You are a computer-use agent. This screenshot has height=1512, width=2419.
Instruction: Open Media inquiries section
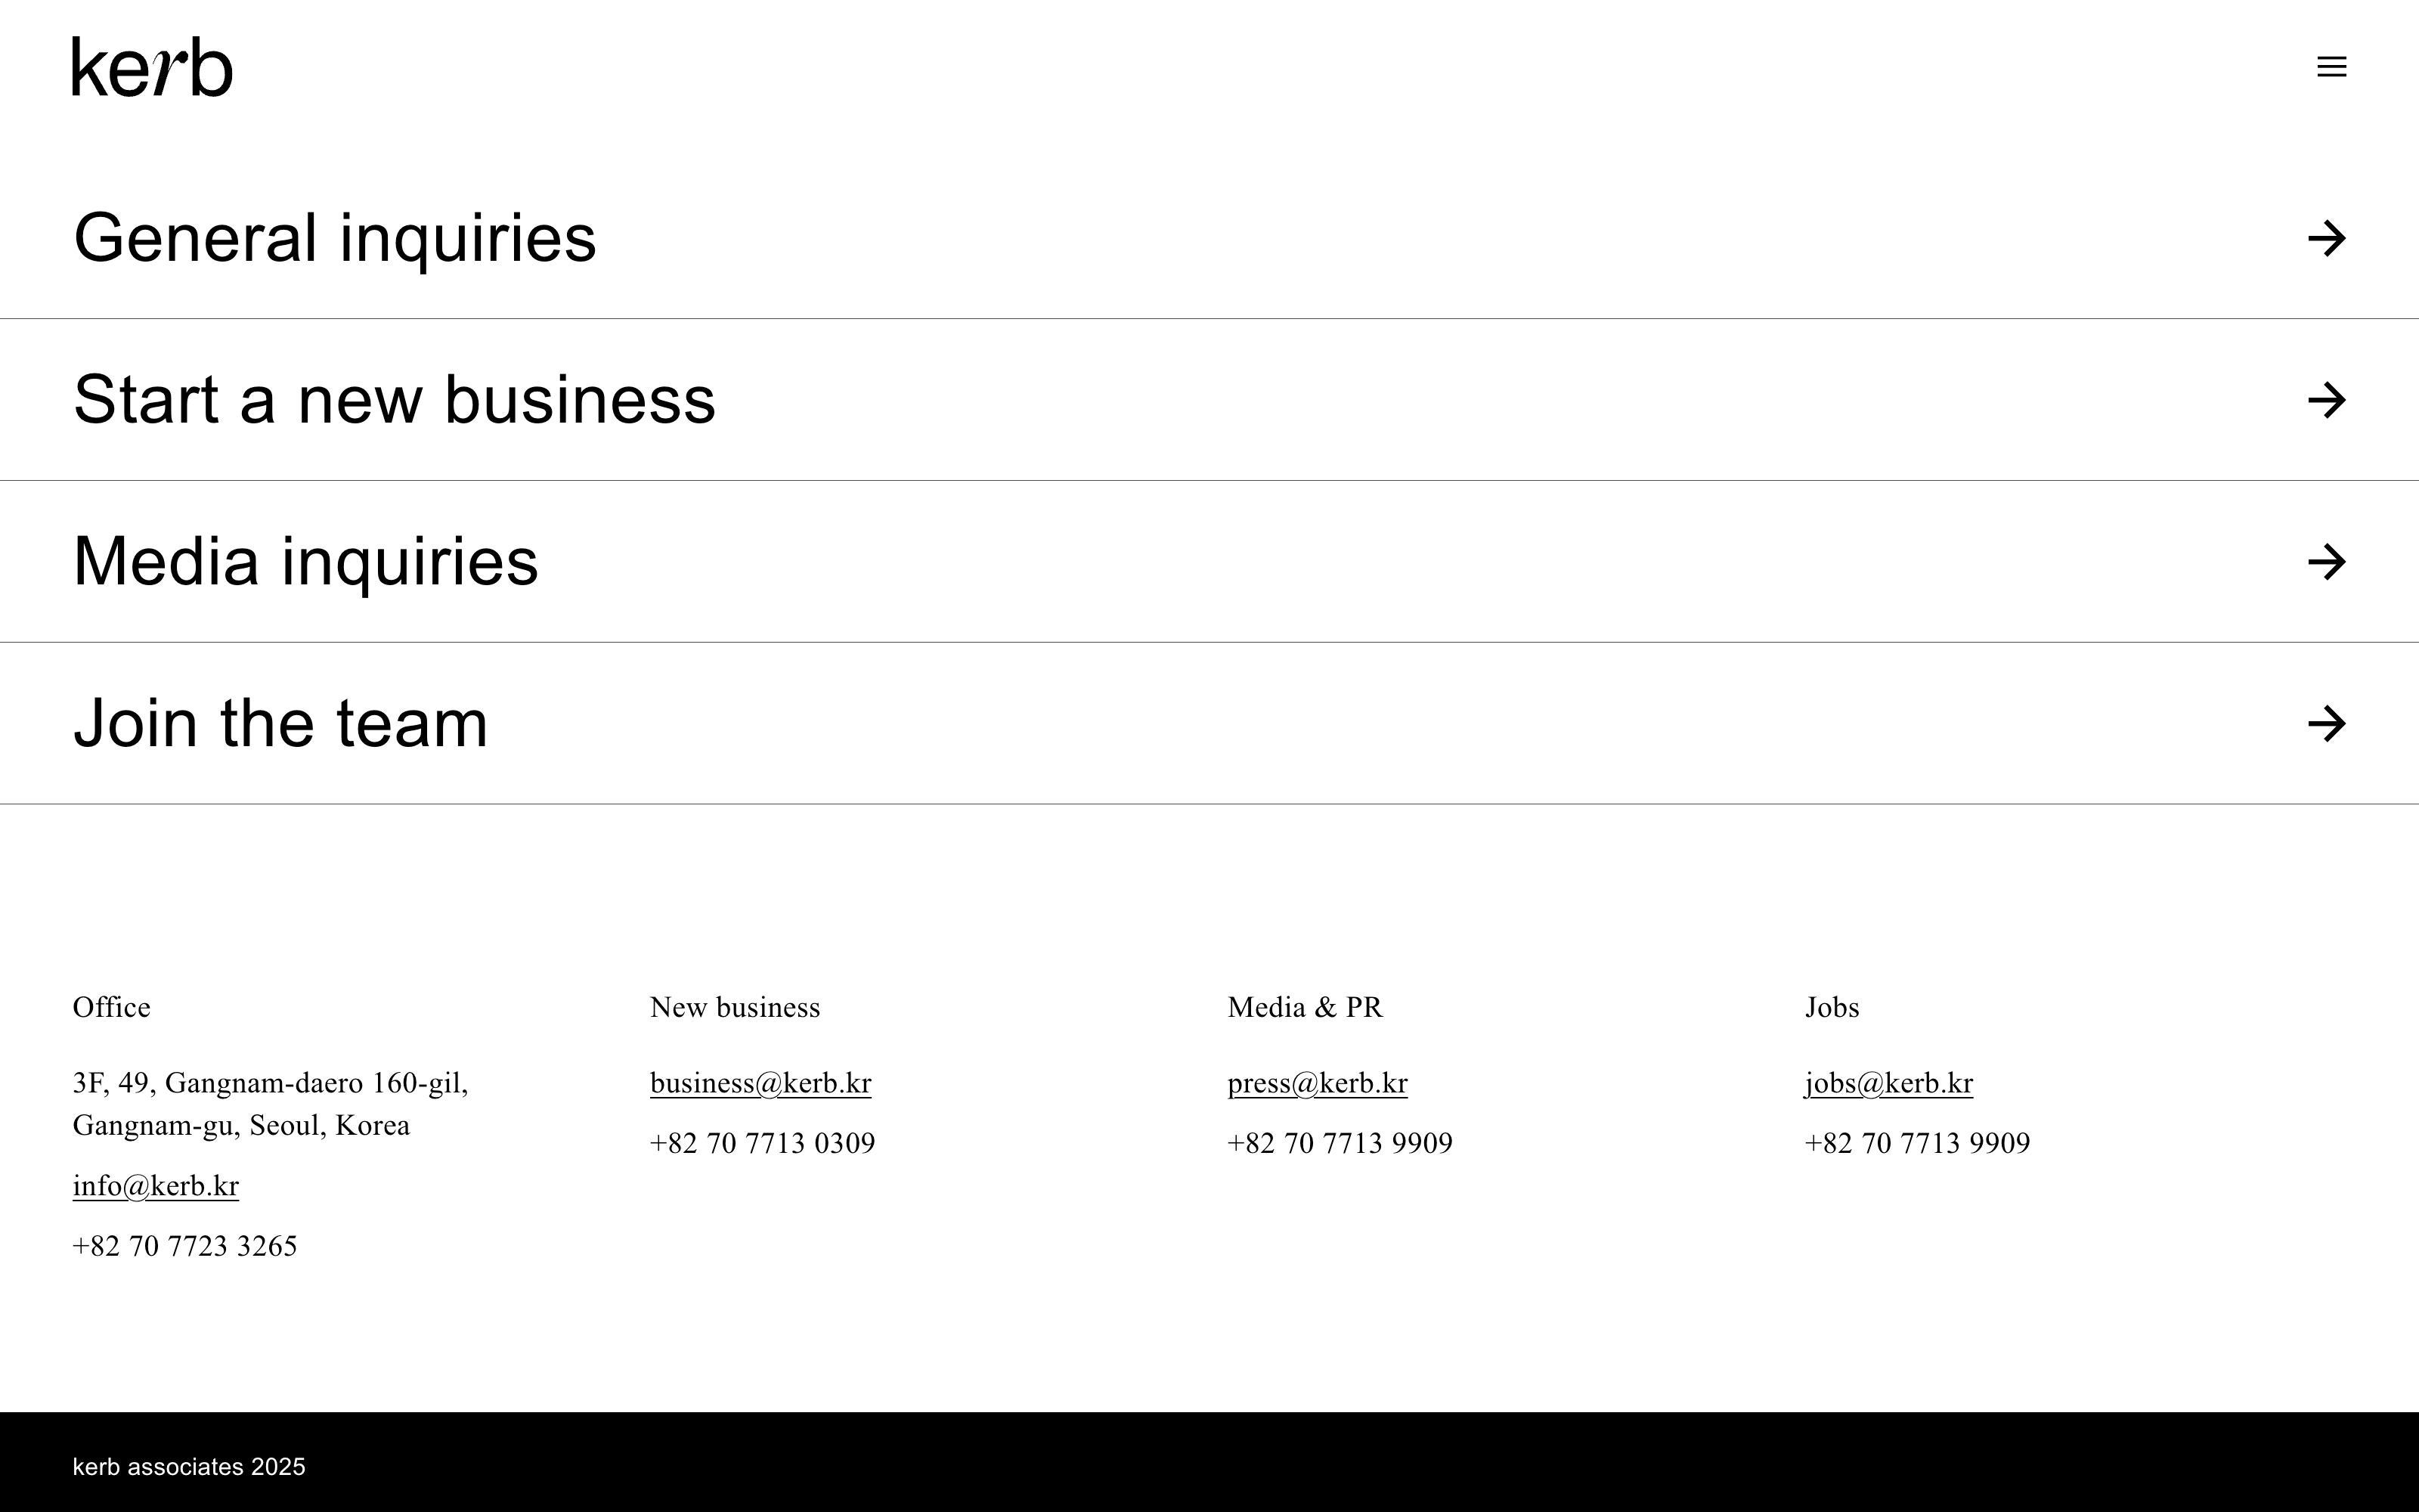pos(306,562)
